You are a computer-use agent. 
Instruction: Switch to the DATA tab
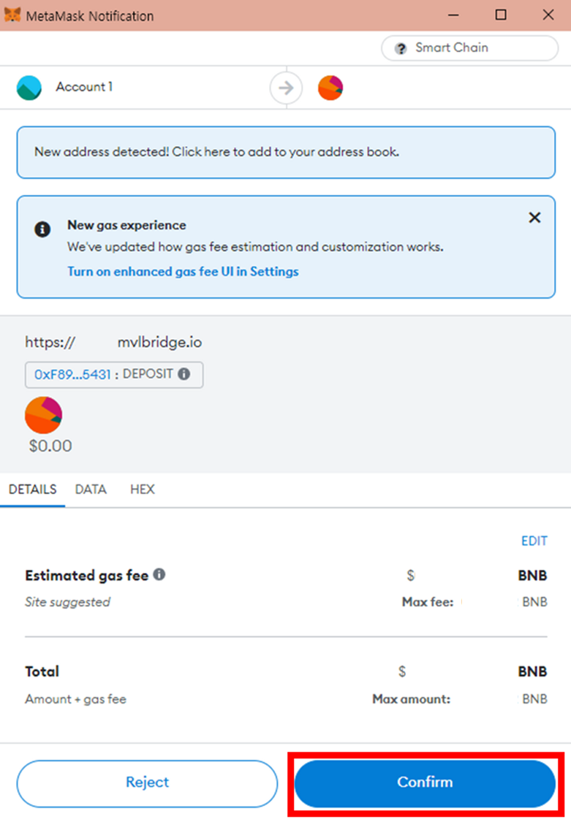coord(91,490)
